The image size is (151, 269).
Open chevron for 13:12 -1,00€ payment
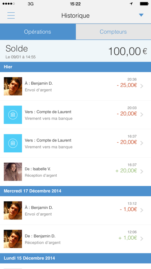142,210
